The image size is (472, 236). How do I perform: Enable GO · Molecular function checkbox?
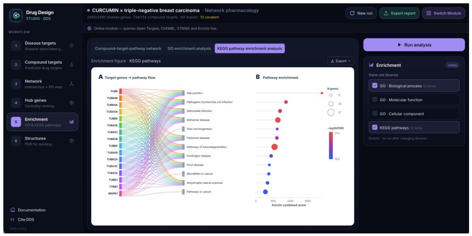(x=375, y=100)
